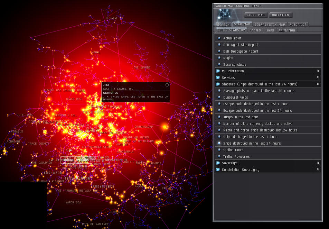Switch to the Solarsystem Map tab
The image size is (329, 229).
[x=270, y=25]
